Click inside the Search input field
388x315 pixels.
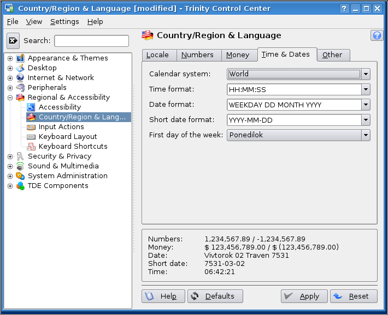coord(92,41)
